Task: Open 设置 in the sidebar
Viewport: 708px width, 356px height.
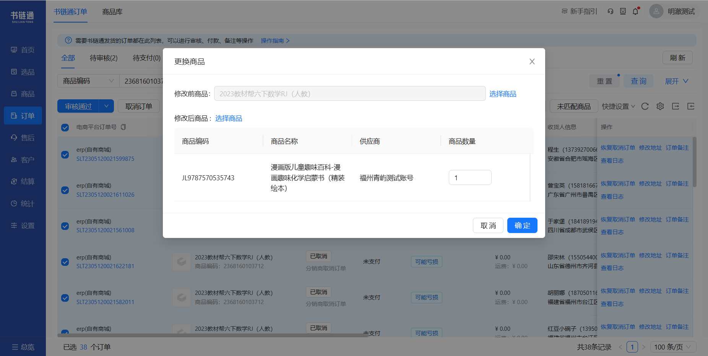Action: click(23, 225)
